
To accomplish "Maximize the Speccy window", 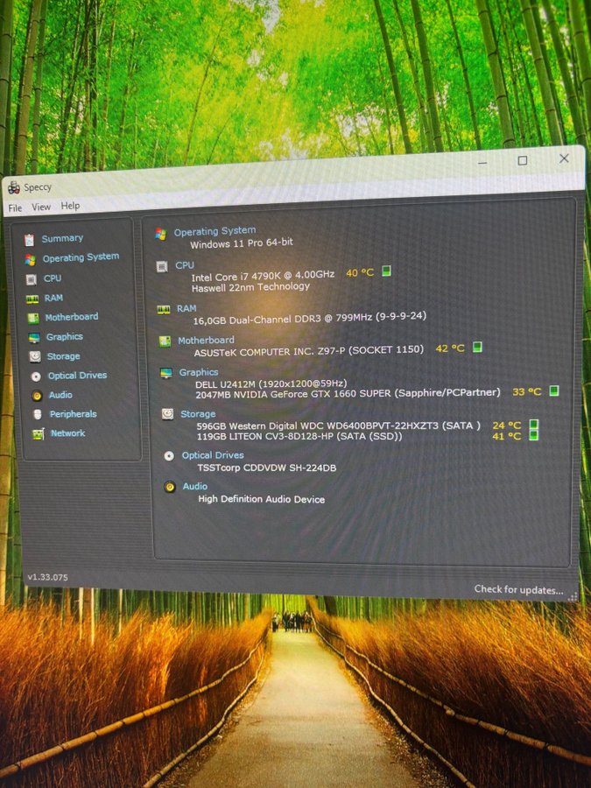I will 522,161.
